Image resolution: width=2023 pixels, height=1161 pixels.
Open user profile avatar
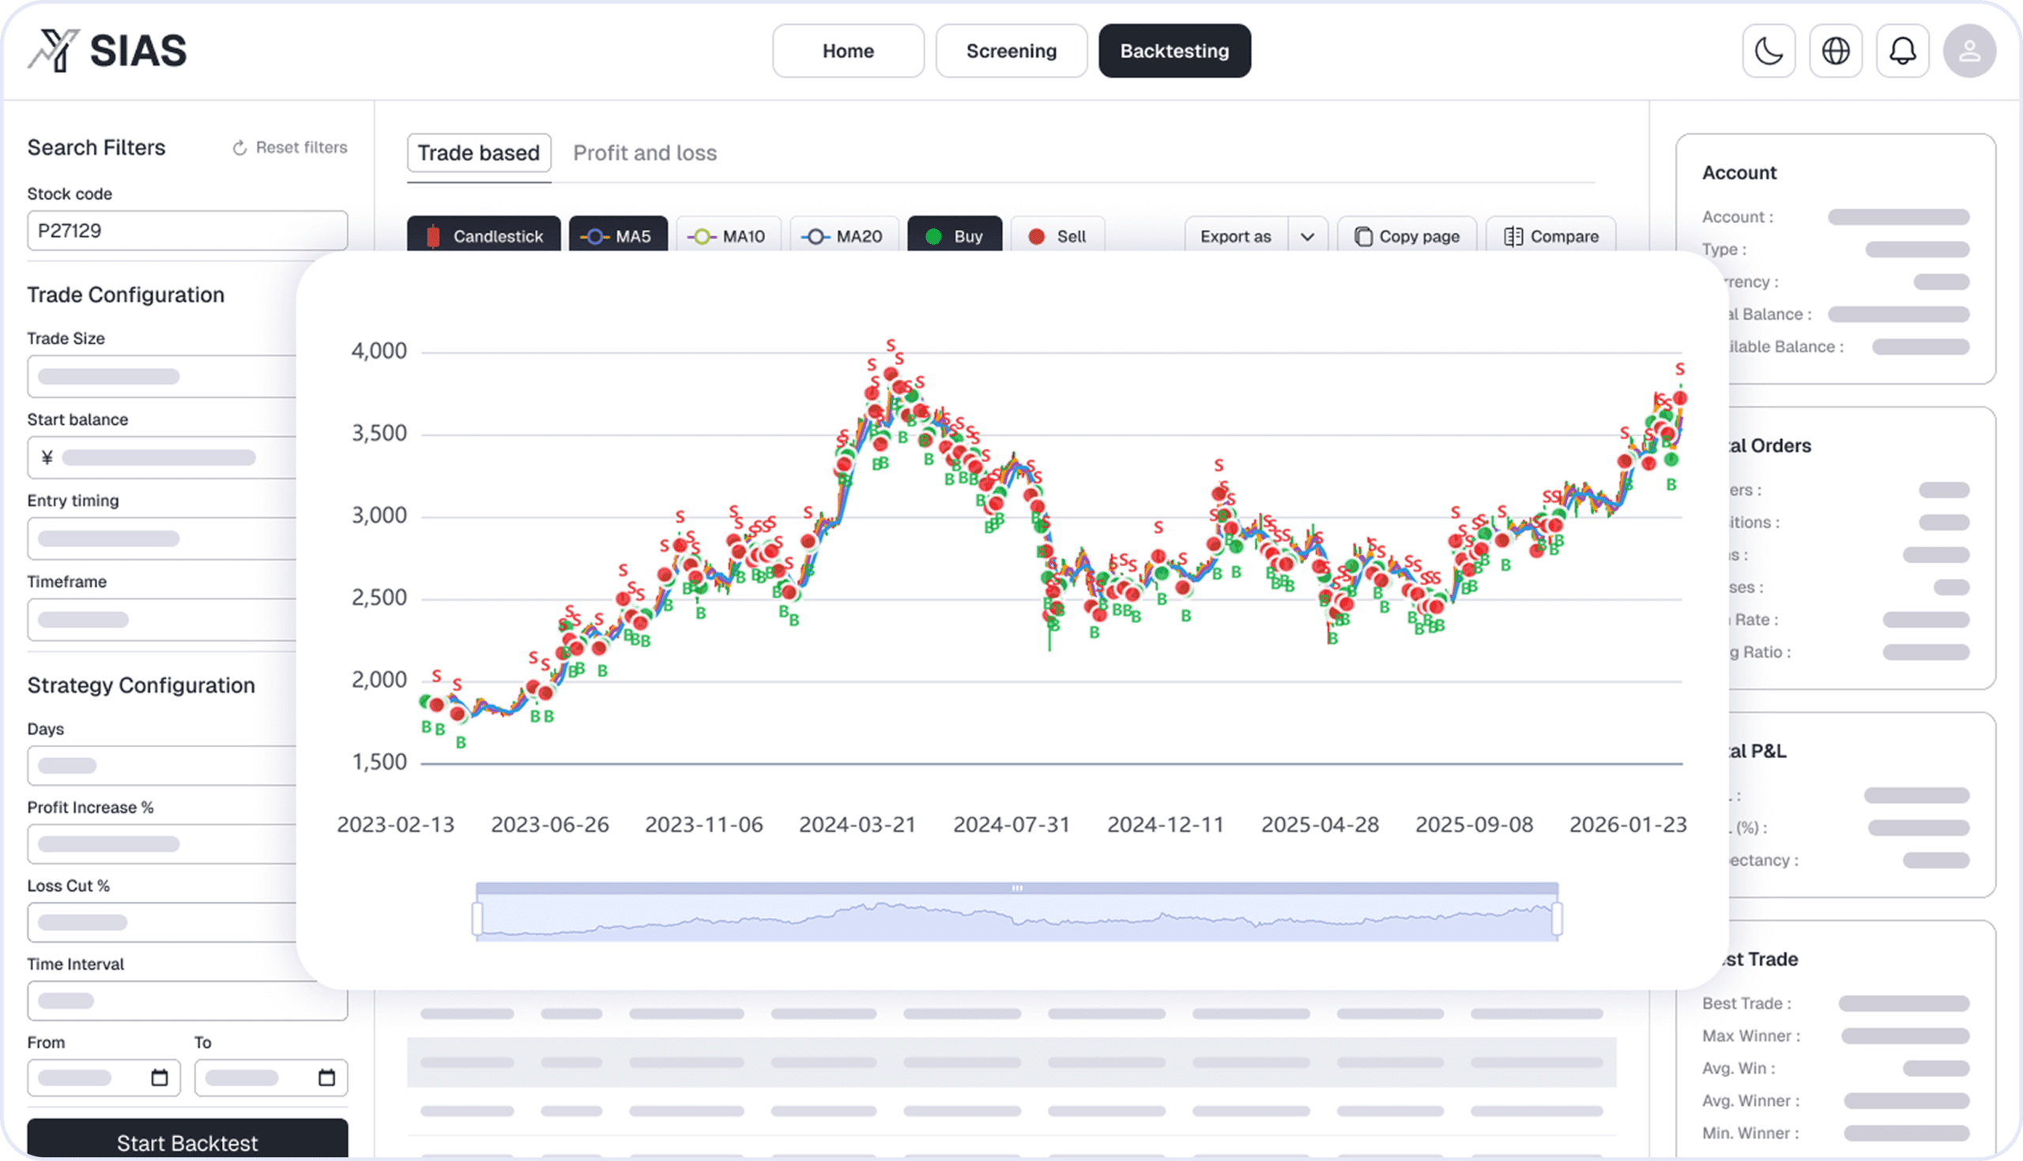point(1968,51)
